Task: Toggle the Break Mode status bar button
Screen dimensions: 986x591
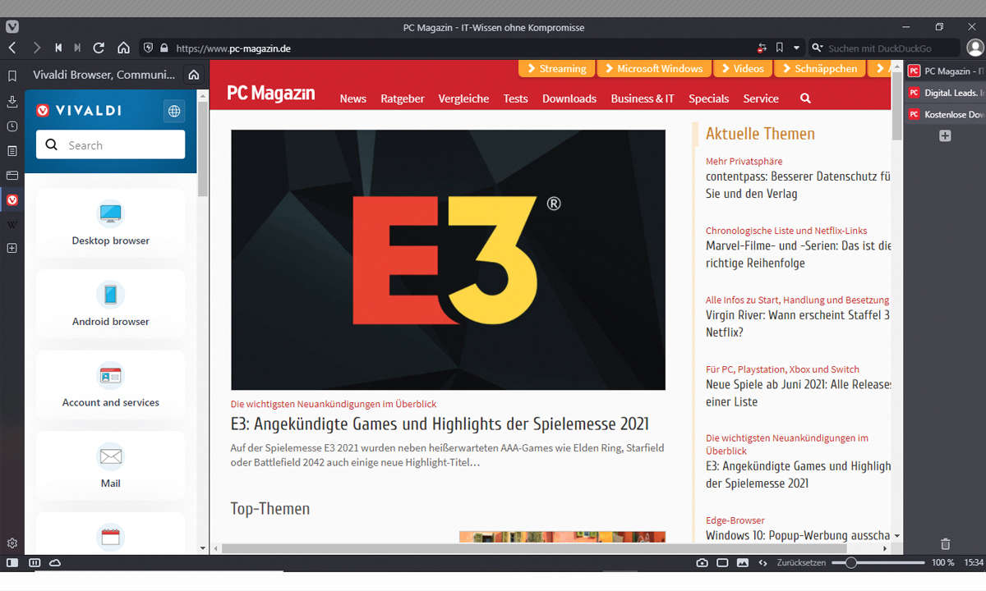Action: tap(35, 563)
